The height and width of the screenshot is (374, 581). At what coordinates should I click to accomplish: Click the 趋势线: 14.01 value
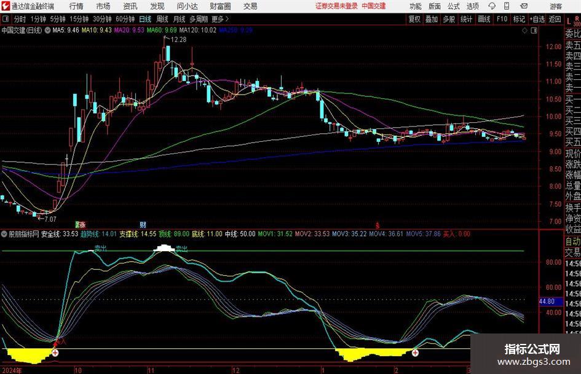coord(98,234)
